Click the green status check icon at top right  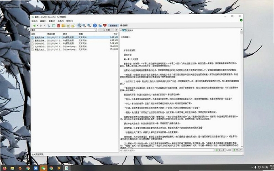(x=241, y=20)
